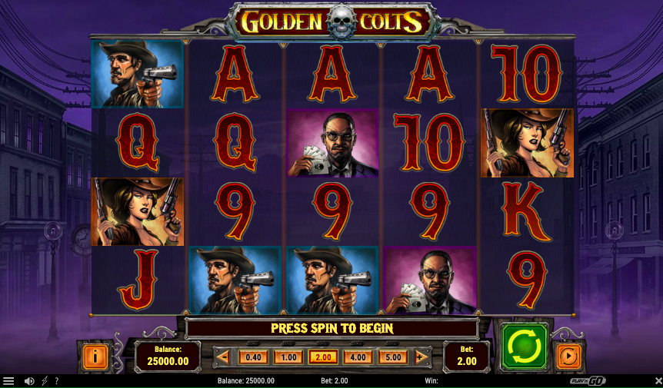Click the green spin button

pyautogui.click(x=524, y=347)
